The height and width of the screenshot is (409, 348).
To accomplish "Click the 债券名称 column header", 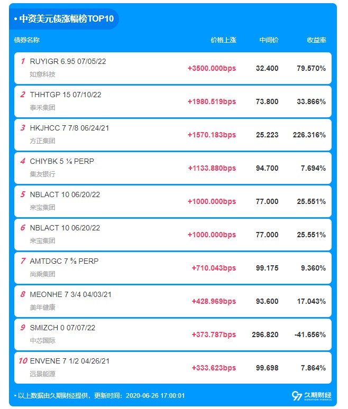I will (x=27, y=40).
